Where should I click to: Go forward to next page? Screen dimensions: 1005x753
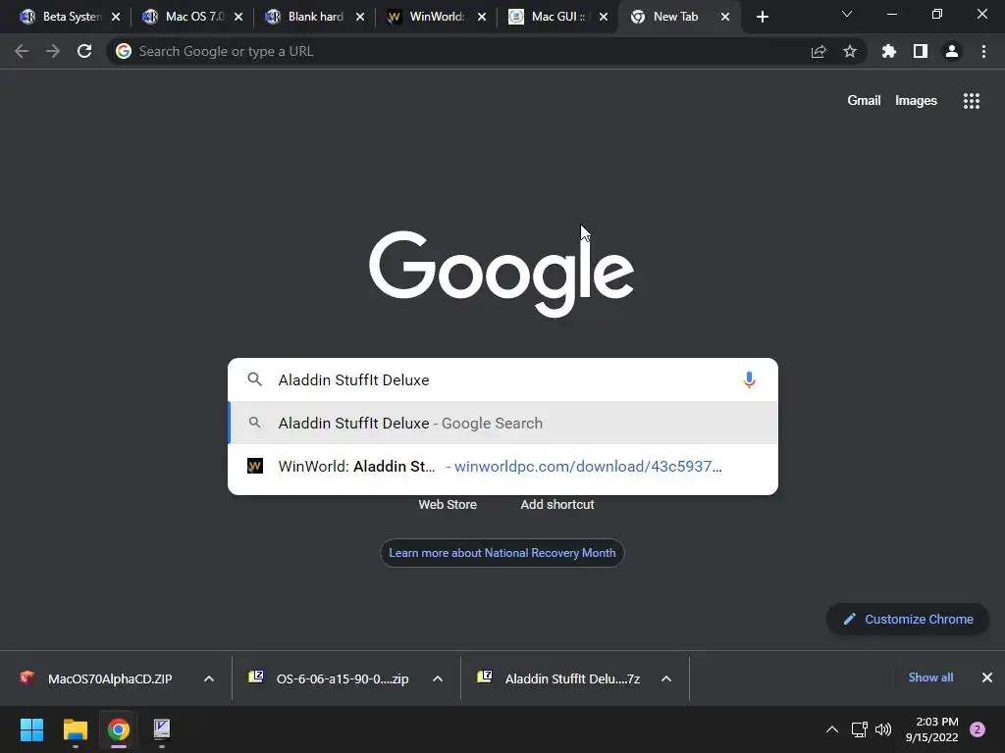pos(53,51)
